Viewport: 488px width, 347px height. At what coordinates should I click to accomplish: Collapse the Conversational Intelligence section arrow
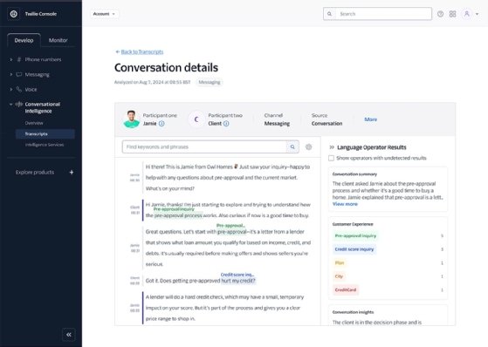tap(11, 104)
